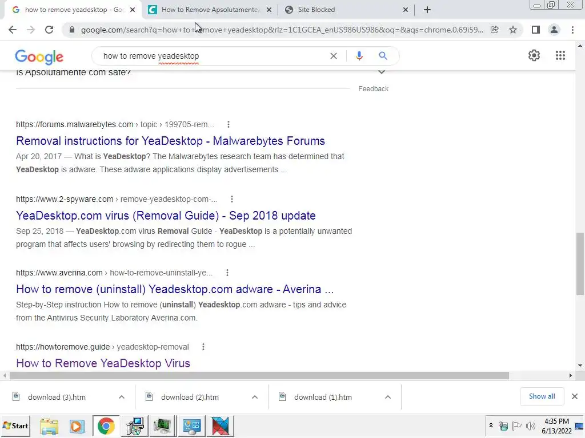The height and width of the screenshot is (438, 585).
Task: Open the download (2).htm file
Action: [x=189, y=397]
